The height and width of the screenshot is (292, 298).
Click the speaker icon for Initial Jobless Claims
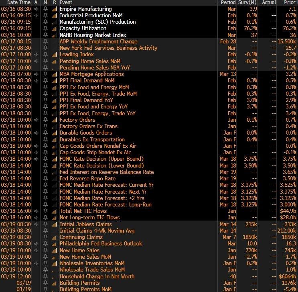coord(37,225)
